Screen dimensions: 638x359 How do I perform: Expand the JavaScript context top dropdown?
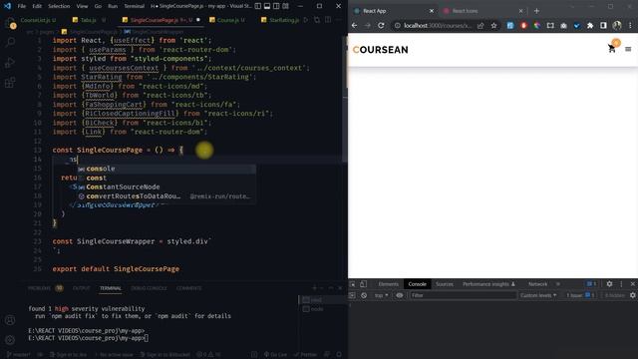381,295
